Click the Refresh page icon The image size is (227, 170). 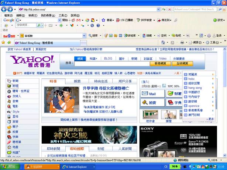pos(164,10)
